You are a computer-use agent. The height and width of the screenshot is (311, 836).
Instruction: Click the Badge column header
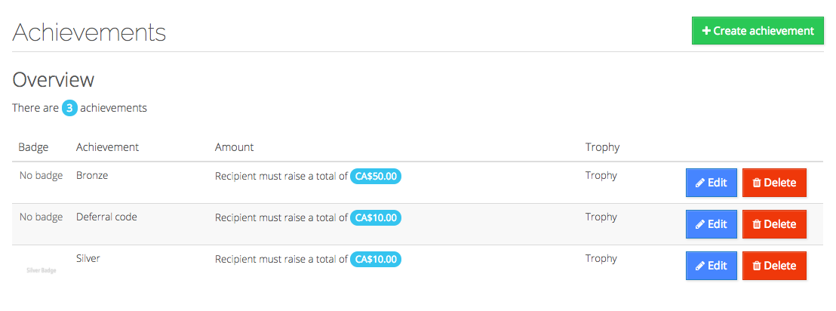[33, 147]
